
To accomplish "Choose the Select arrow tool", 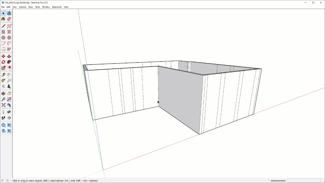I will tap(3, 13).
